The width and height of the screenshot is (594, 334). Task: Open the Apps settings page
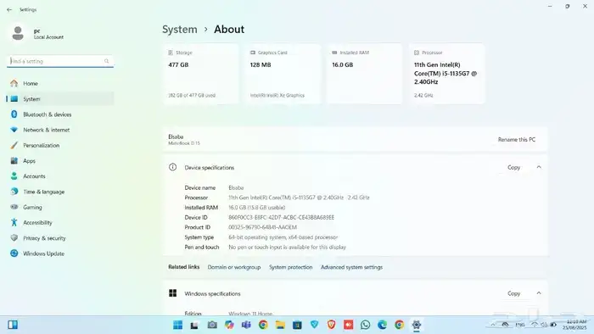[x=60, y=161]
